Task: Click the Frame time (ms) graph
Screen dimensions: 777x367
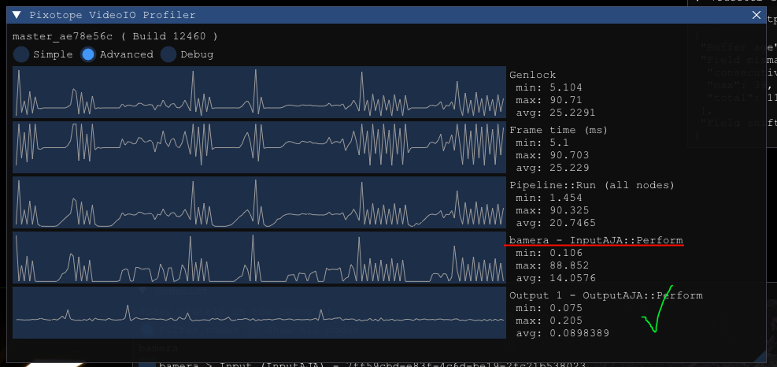Action: [x=259, y=147]
